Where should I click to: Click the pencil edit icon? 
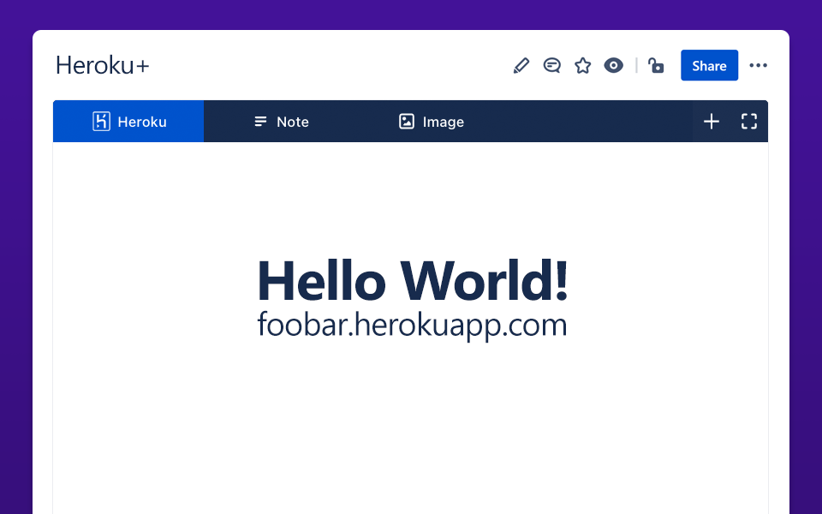click(521, 66)
